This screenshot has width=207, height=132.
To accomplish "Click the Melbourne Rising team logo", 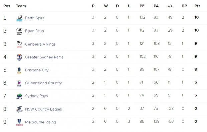I will tap(19, 122).
